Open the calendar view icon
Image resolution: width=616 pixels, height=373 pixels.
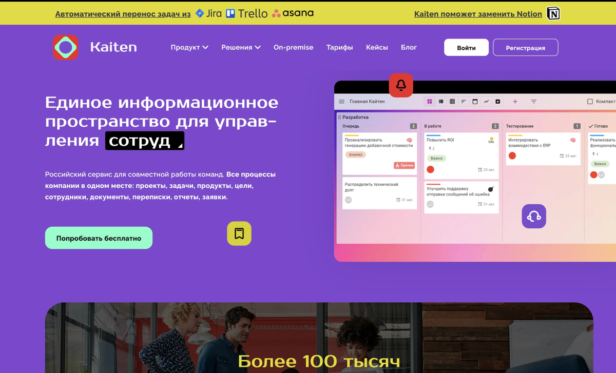click(x=475, y=102)
